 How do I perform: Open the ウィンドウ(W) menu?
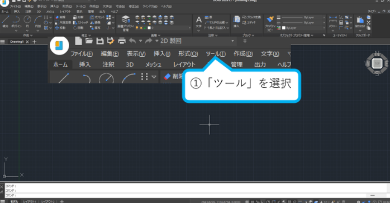(150, 7)
